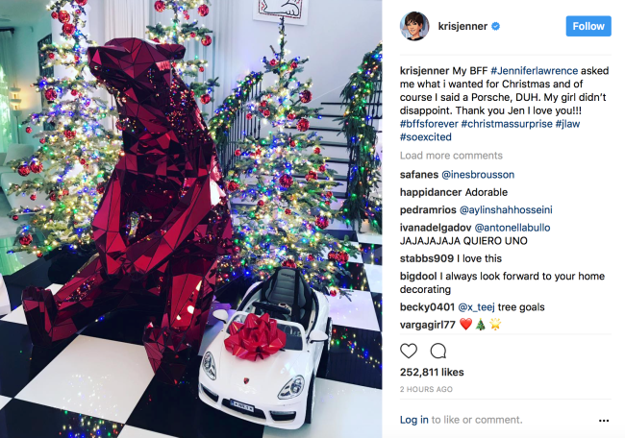Image resolution: width=625 pixels, height=438 pixels.
Task: Click the Christmas photo with toy Porsche
Action: pos(191,219)
